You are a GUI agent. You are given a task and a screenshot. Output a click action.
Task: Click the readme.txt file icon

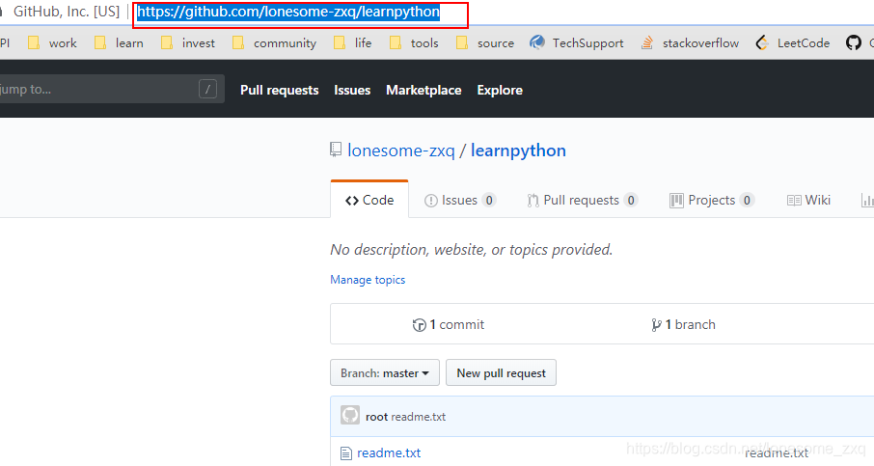tap(346, 453)
